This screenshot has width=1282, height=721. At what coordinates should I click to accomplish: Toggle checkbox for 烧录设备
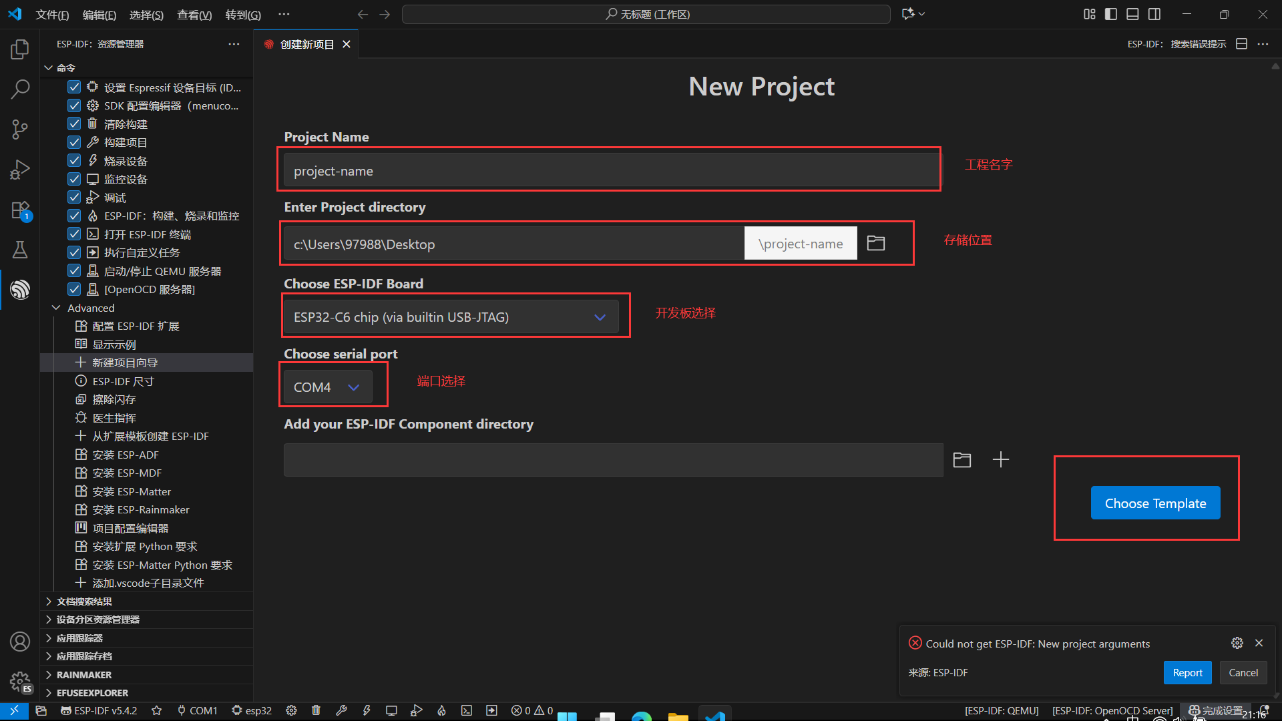(74, 160)
